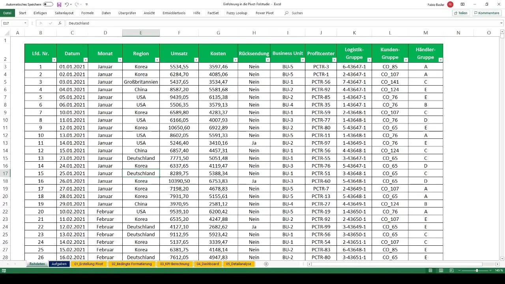This screenshot has height=284, width=505.
Task: Open the Monat column filter dropdown
Action: point(120,60)
